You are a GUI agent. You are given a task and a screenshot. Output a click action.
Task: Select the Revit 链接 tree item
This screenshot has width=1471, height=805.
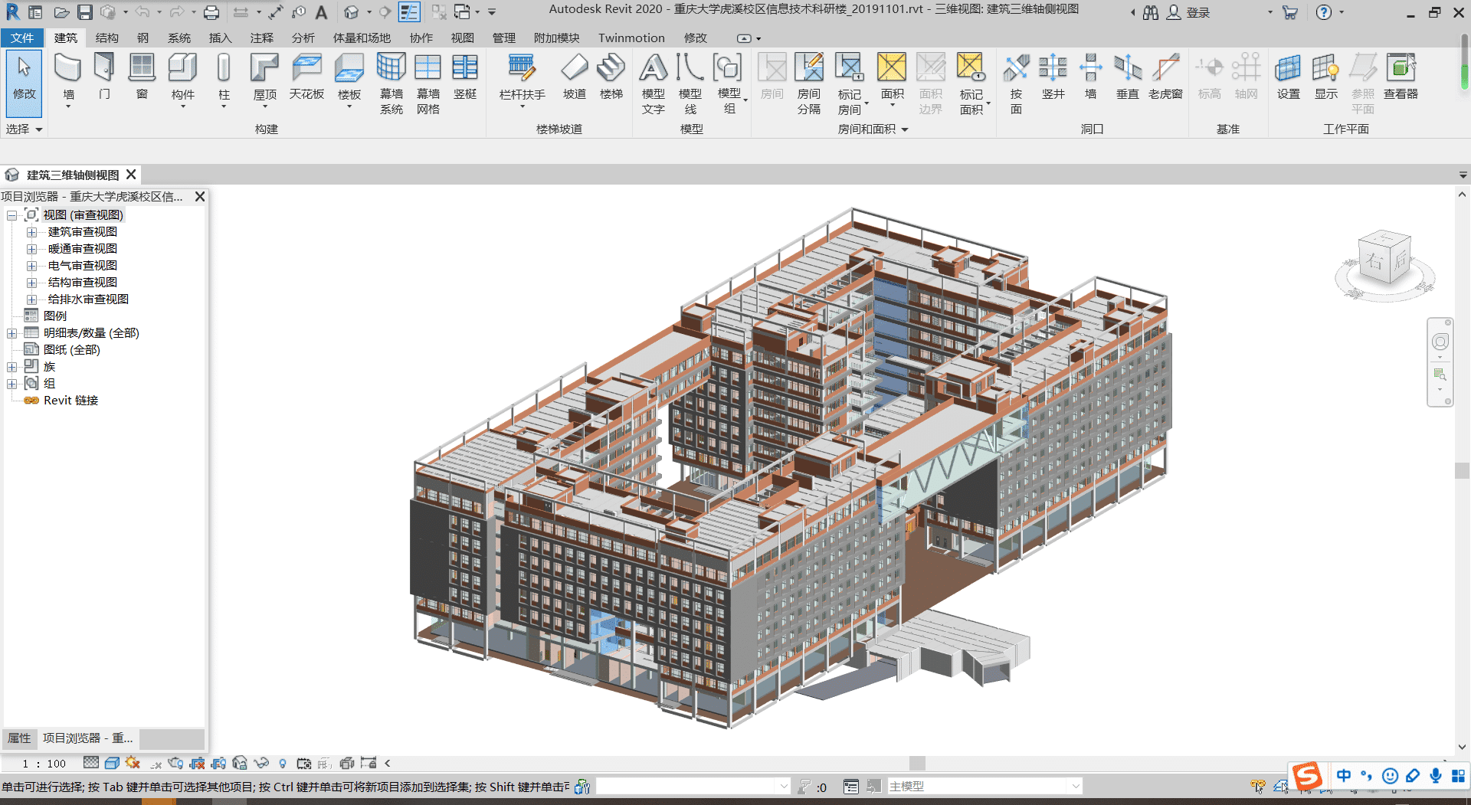click(x=70, y=401)
